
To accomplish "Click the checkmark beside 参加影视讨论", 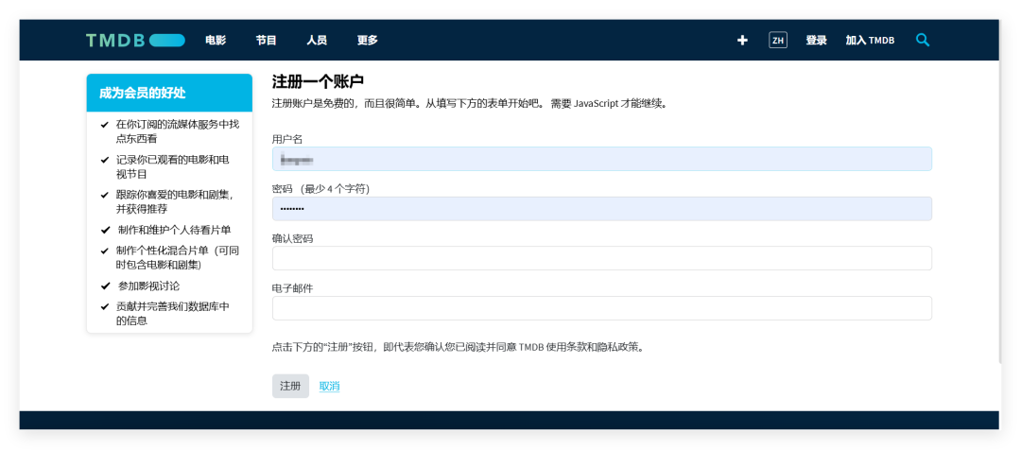I will point(105,286).
